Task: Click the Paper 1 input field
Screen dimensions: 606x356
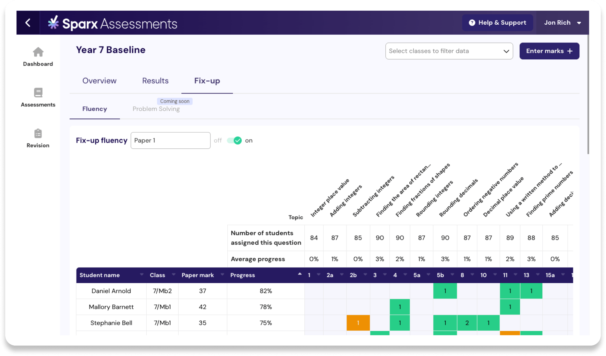Action: pos(170,141)
